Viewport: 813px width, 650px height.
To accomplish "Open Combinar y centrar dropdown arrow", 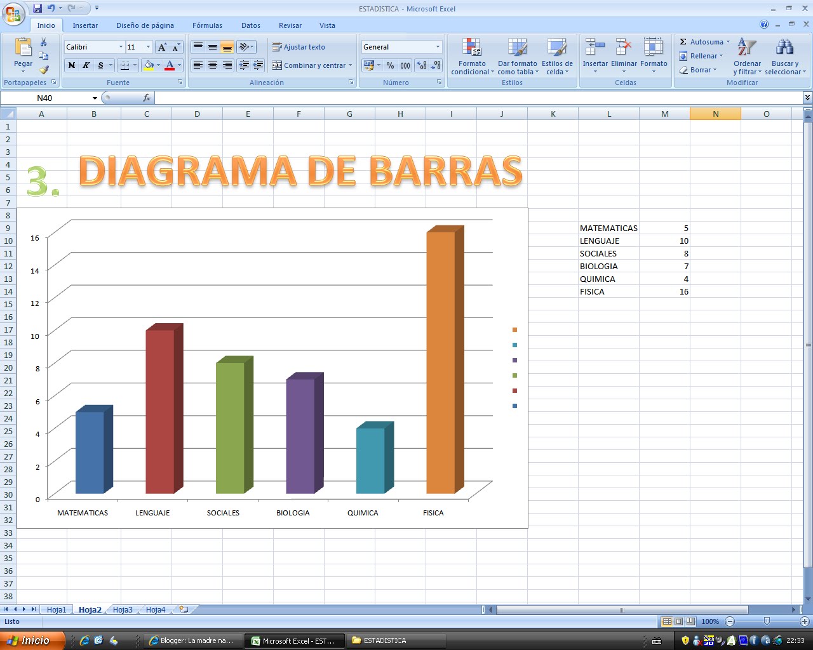I will point(351,65).
